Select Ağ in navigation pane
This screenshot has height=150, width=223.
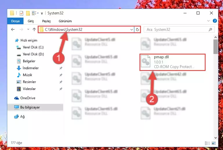click(x=19, y=117)
